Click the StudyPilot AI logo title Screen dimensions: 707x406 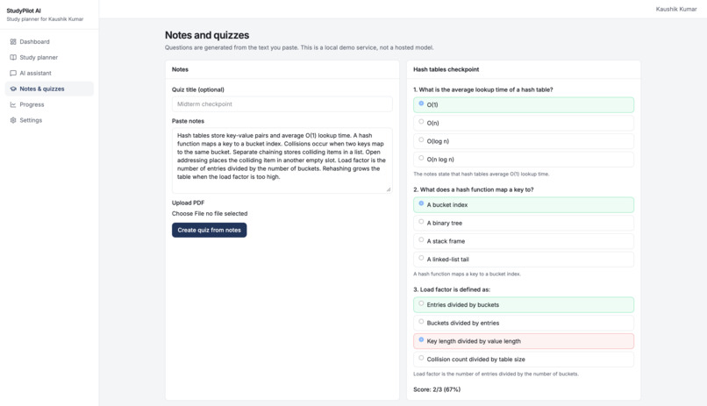(x=24, y=11)
